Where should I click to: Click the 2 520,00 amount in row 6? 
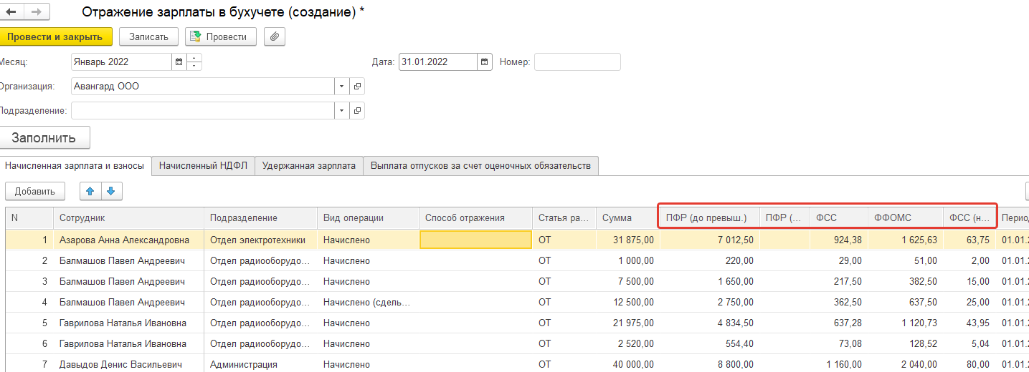[x=627, y=344]
